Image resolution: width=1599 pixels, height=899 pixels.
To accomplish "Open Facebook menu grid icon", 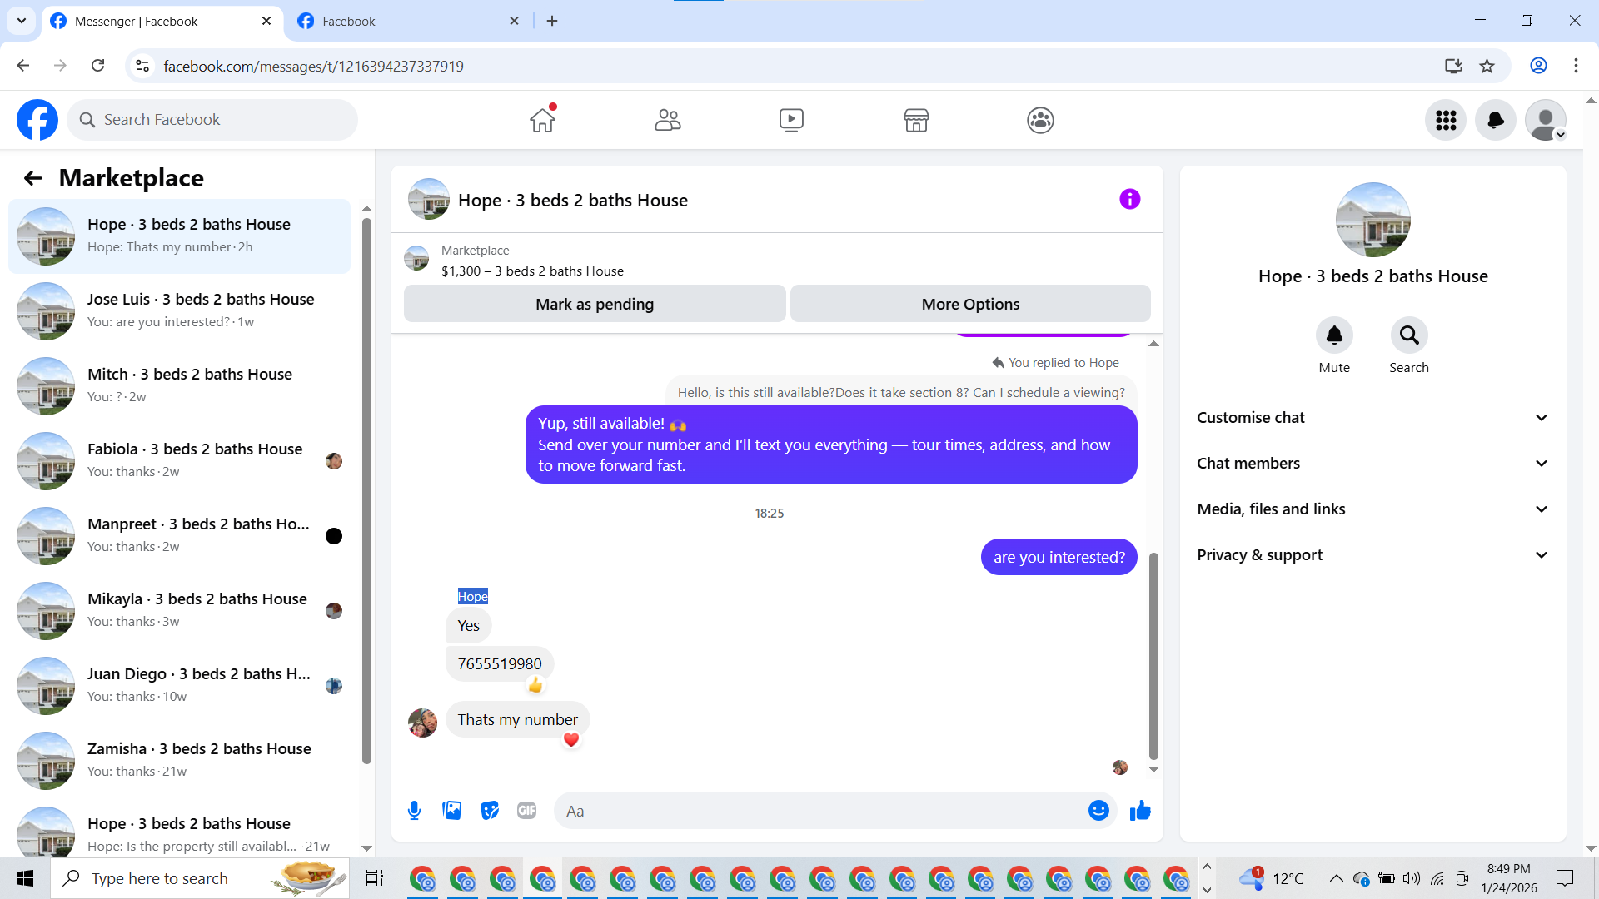I will point(1446,120).
